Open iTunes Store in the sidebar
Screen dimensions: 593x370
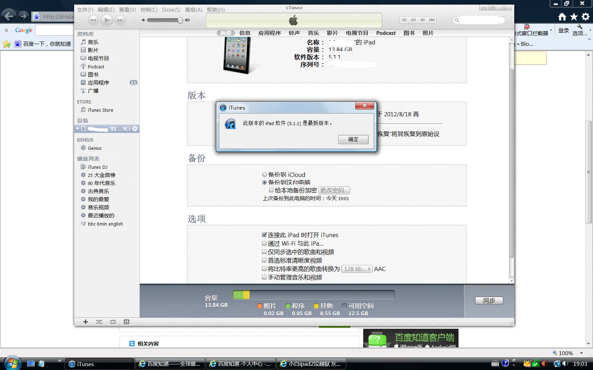click(x=101, y=110)
